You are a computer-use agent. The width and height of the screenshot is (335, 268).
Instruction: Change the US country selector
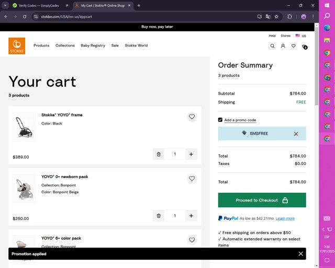pos(301,36)
